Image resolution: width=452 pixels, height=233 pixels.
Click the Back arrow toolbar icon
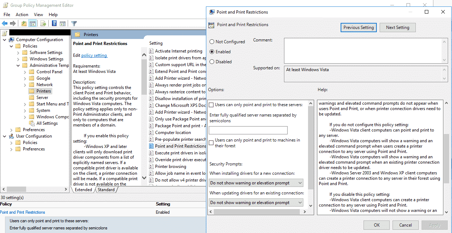[x=5, y=24]
